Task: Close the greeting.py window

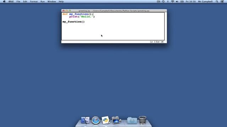Action: click(63, 11)
